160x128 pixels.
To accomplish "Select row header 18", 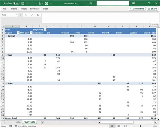I will (2, 83).
